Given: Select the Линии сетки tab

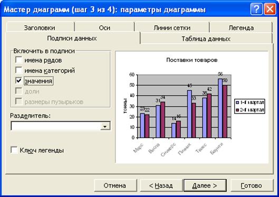Looking at the screenshot, I should 172,28.
